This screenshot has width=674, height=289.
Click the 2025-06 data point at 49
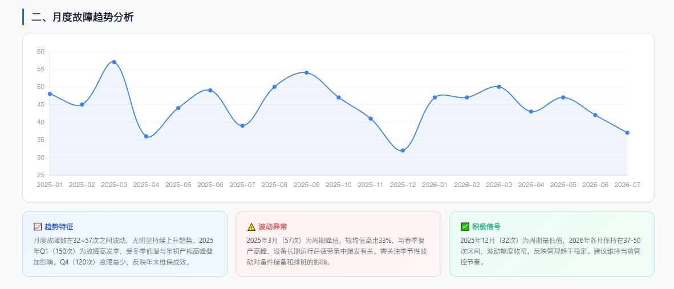(x=210, y=90)
